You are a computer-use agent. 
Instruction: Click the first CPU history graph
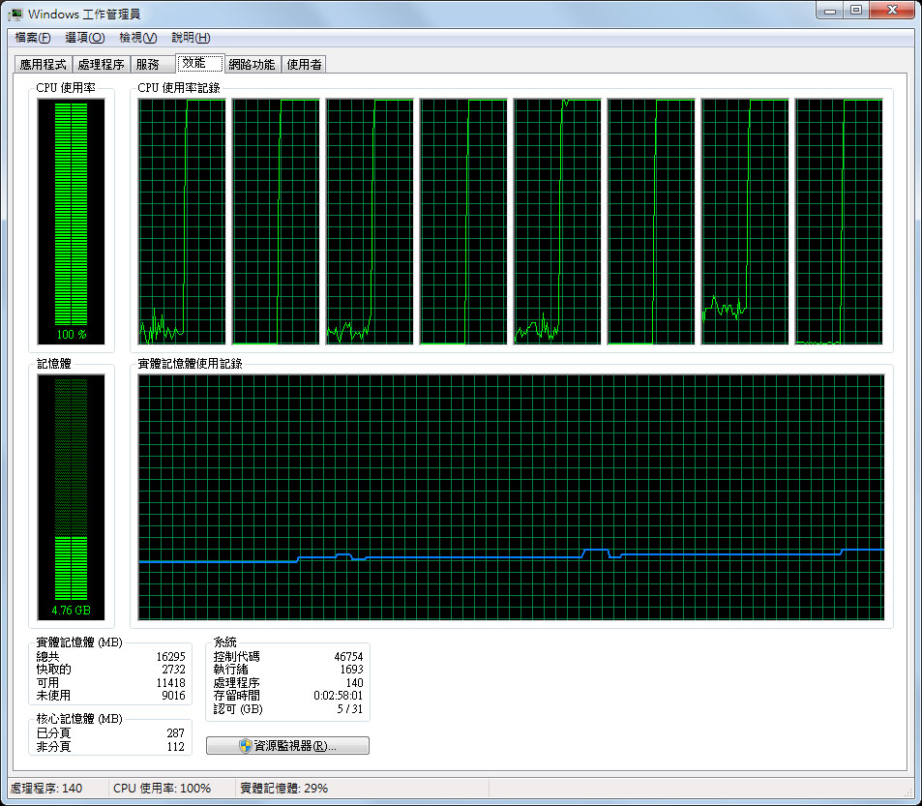tap(182, 221)
